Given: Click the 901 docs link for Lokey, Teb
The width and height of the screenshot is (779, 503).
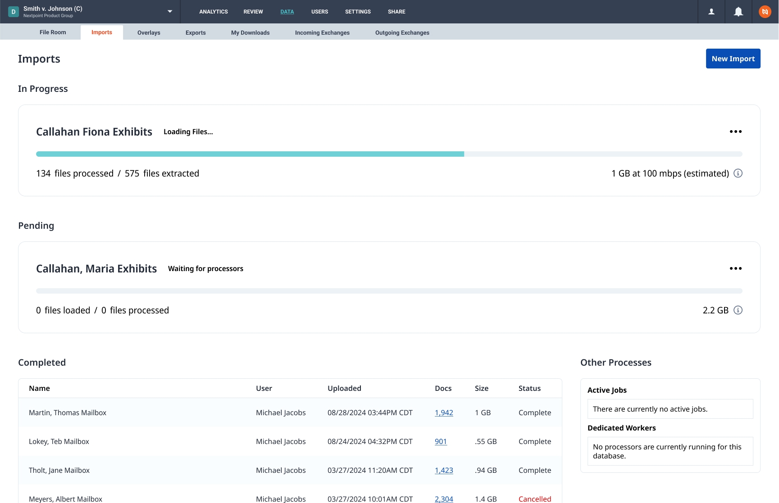Looking at the screenshot, I should click(x=441, y=441).
